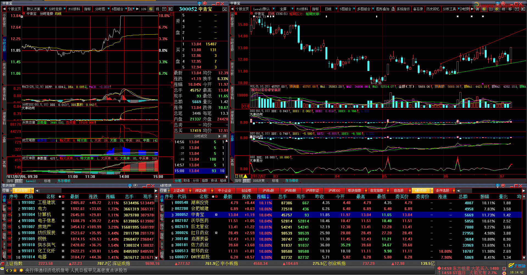
Task: Click down arrow of trades list scrollbar
Action: (227, 177)
